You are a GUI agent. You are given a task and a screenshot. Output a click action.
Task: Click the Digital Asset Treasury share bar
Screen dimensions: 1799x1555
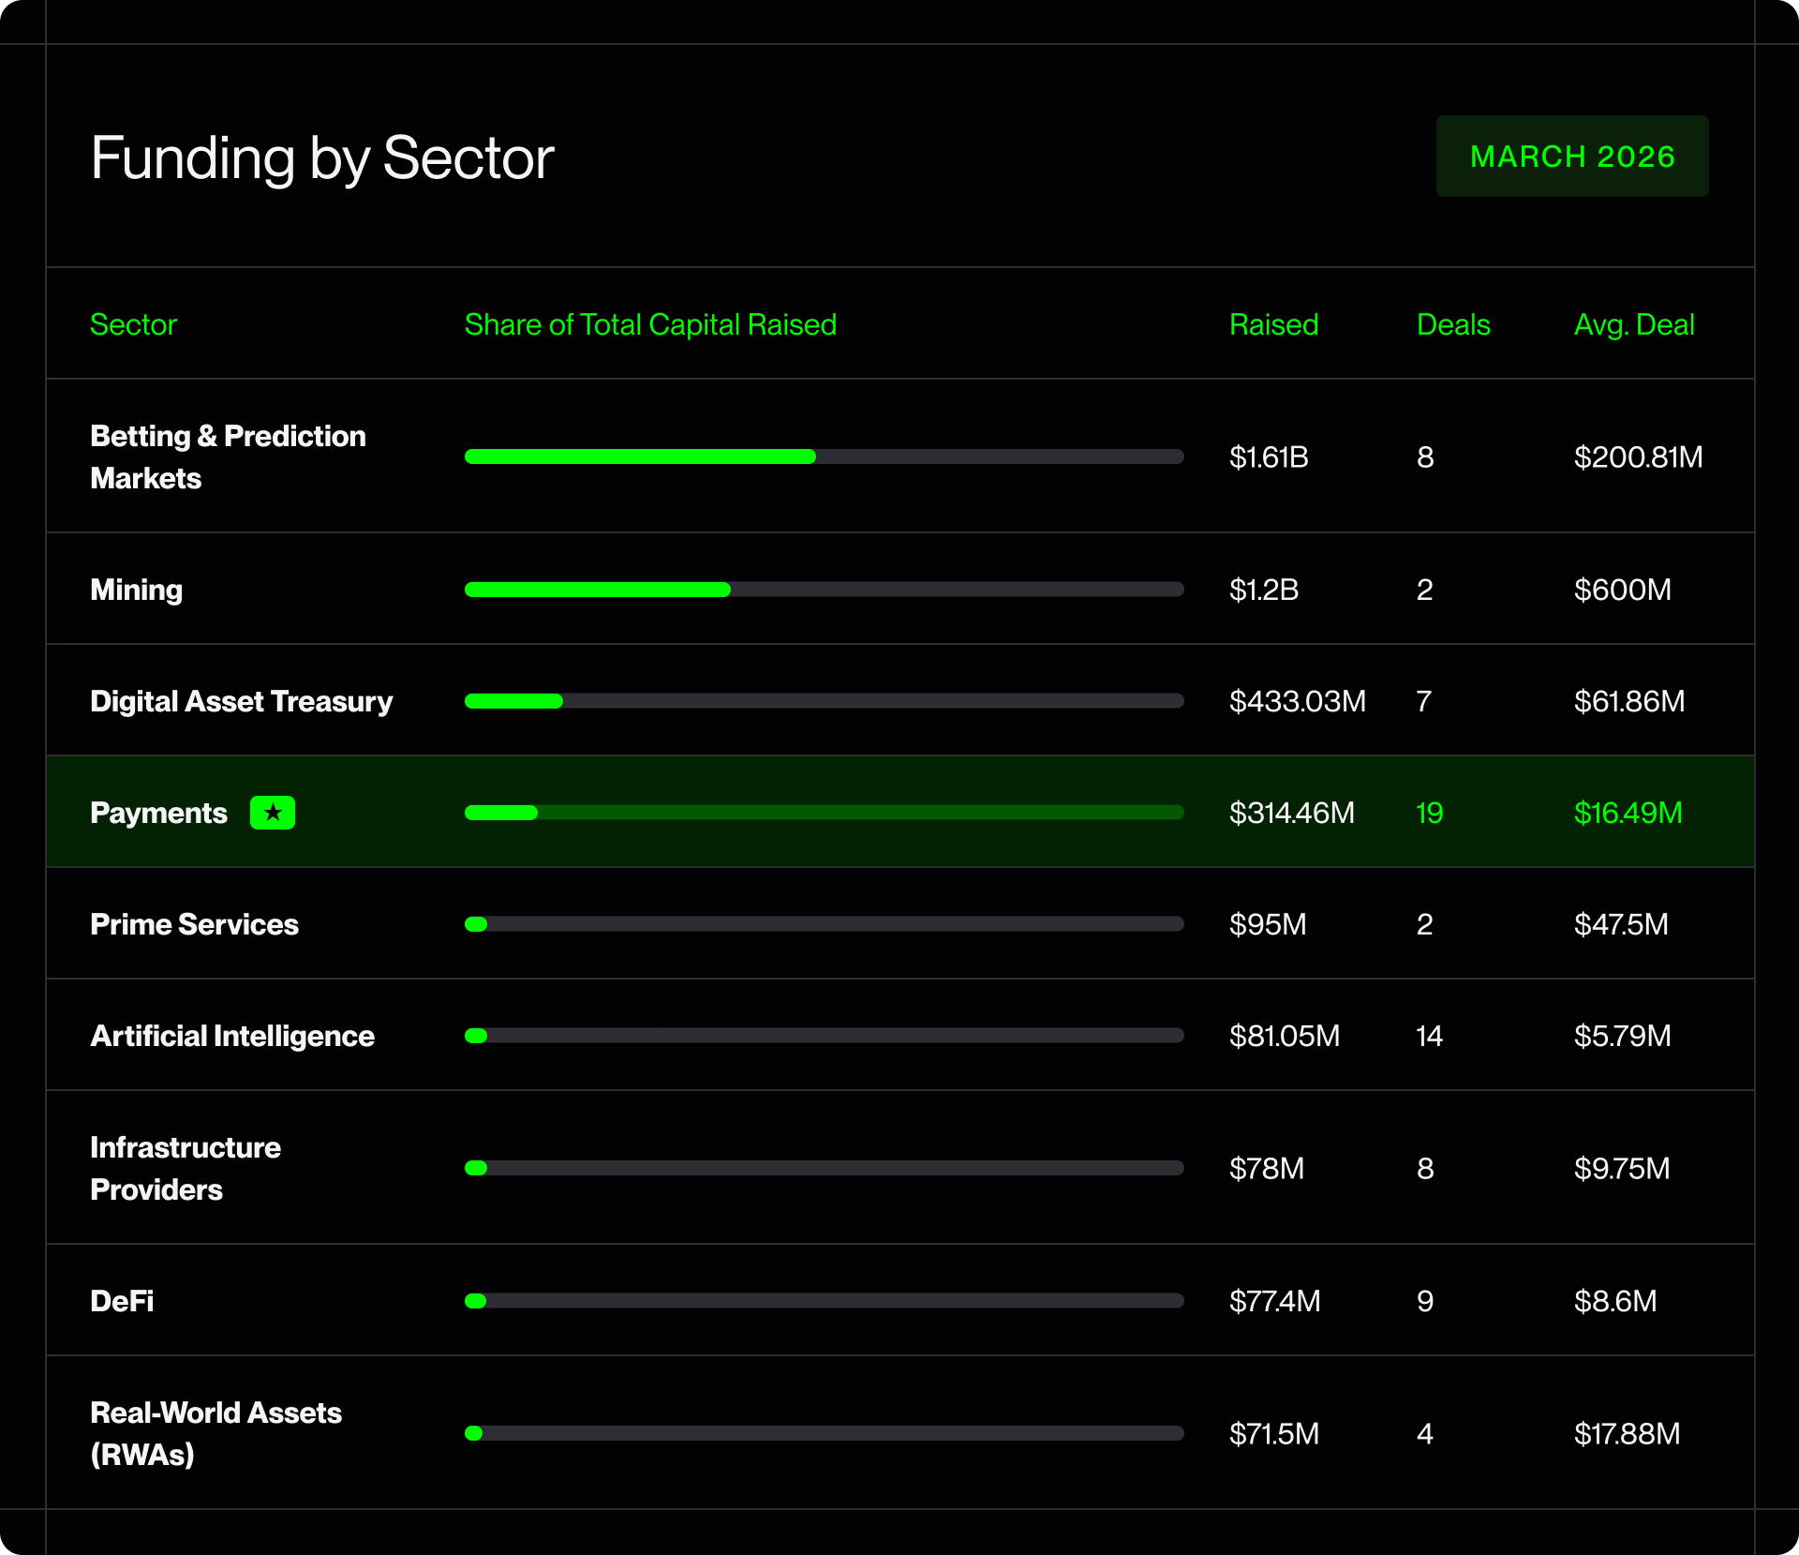click(x=824, y=701)
